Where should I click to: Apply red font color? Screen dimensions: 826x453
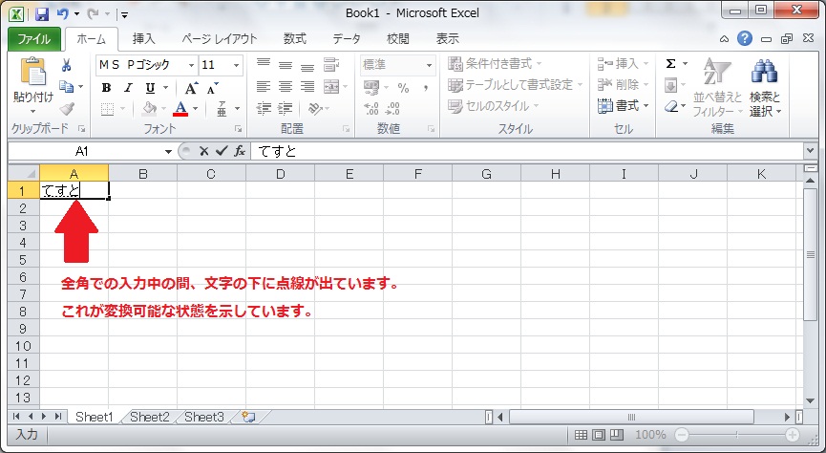pos(180,109)
